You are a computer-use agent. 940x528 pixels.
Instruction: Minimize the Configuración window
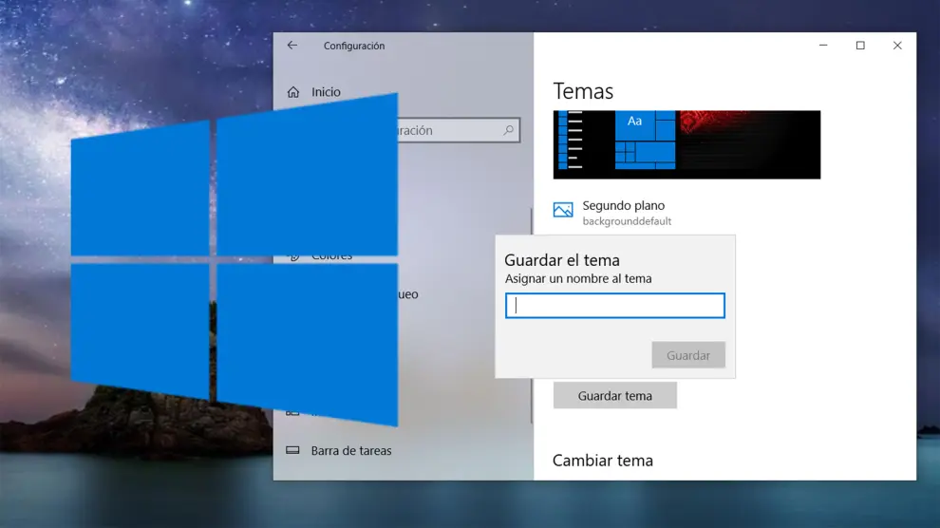click(x=823, y=46)
